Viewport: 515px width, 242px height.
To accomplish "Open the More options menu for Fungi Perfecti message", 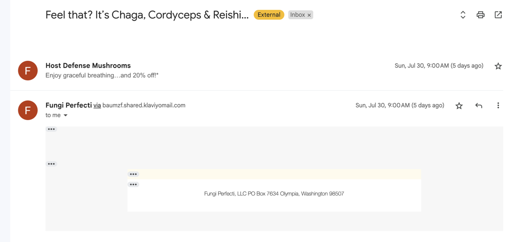I will point(498,105).
